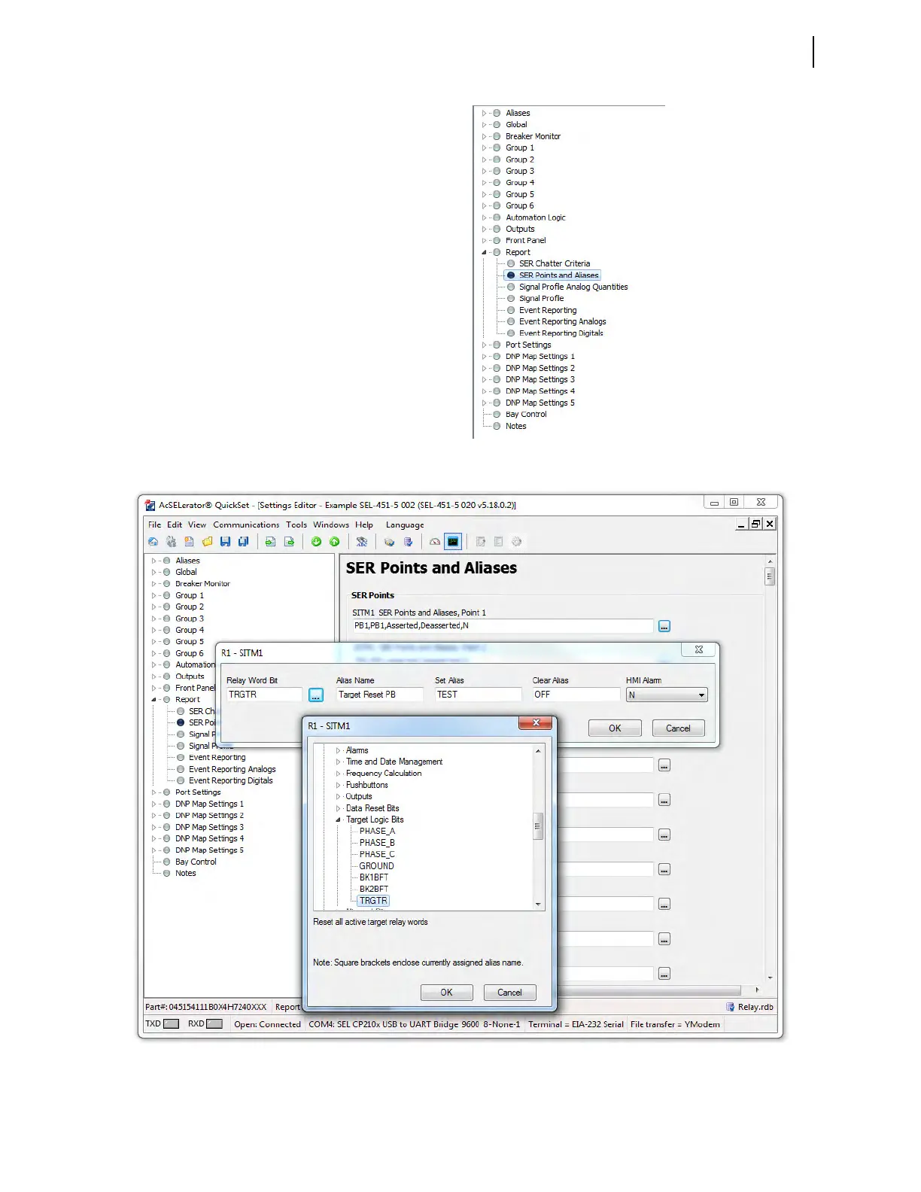The height and width of the screenshot is (1192, 921).
Task: Select GROUND in the picker tree
Action: pos(376,866)
